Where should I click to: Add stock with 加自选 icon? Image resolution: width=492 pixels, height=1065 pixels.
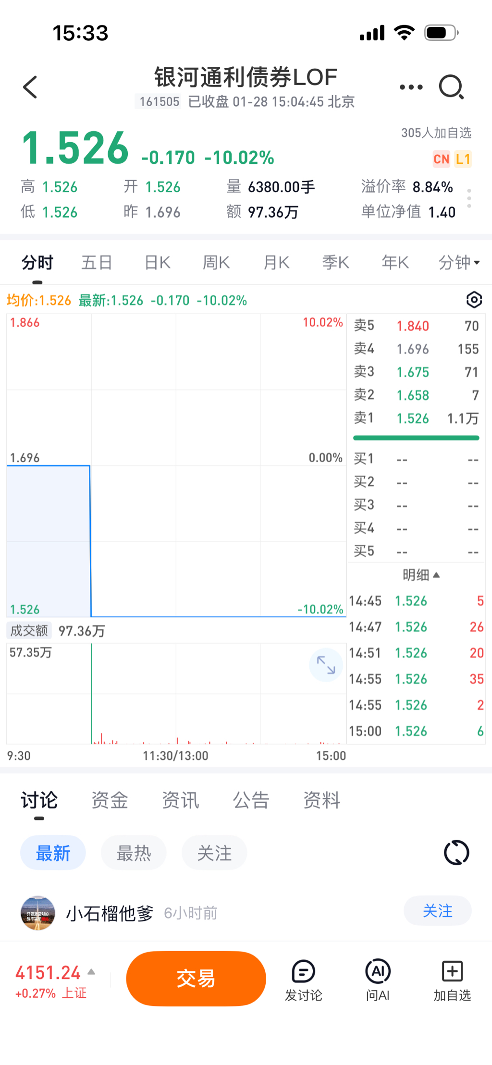pos(452,980)
